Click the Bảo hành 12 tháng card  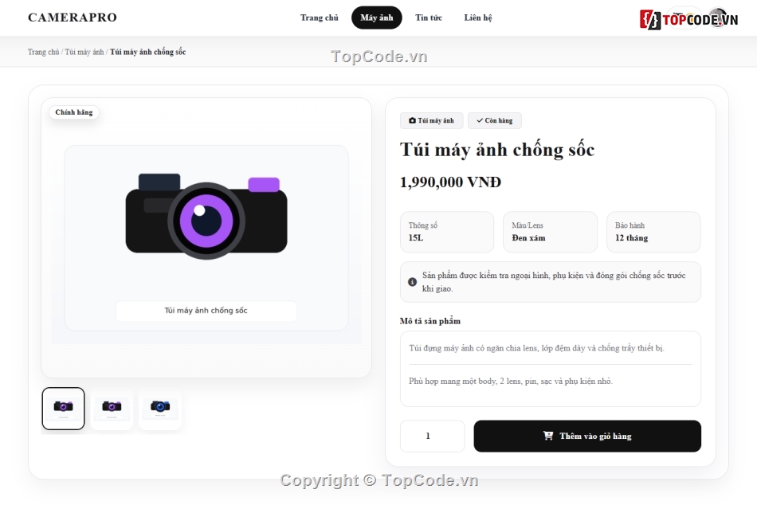653,232
